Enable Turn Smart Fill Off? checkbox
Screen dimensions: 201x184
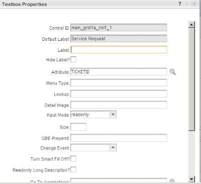(73, 158)
